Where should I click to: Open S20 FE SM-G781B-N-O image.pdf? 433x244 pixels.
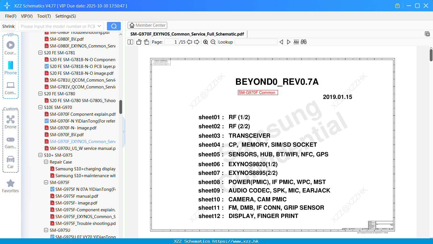pyautogui.click(x=79, y=73)
